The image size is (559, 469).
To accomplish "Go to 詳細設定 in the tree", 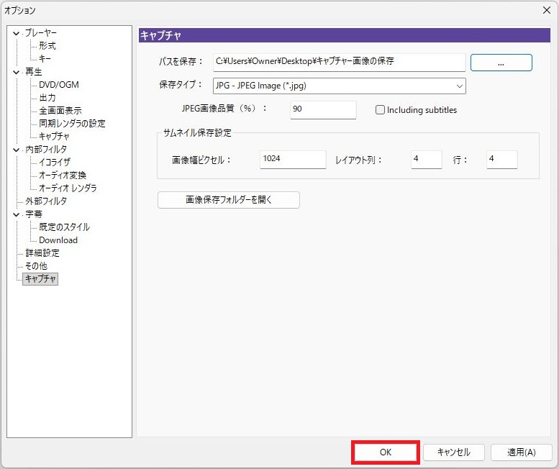I will pyautogui.click(x=42, y=253).
